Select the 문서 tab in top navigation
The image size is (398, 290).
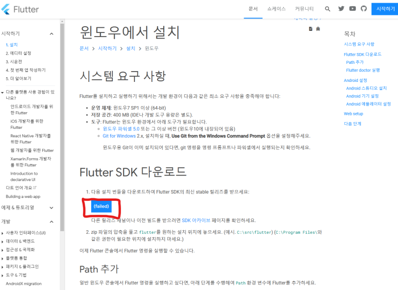click(253, 9)
